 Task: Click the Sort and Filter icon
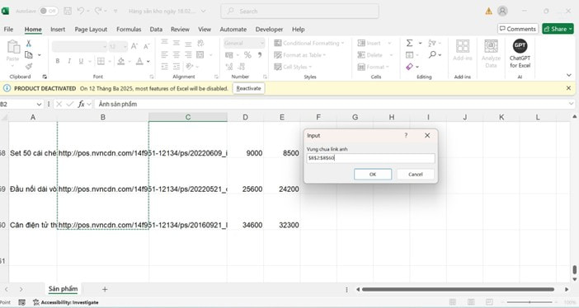pyautogui.click(x=431, y=43)
